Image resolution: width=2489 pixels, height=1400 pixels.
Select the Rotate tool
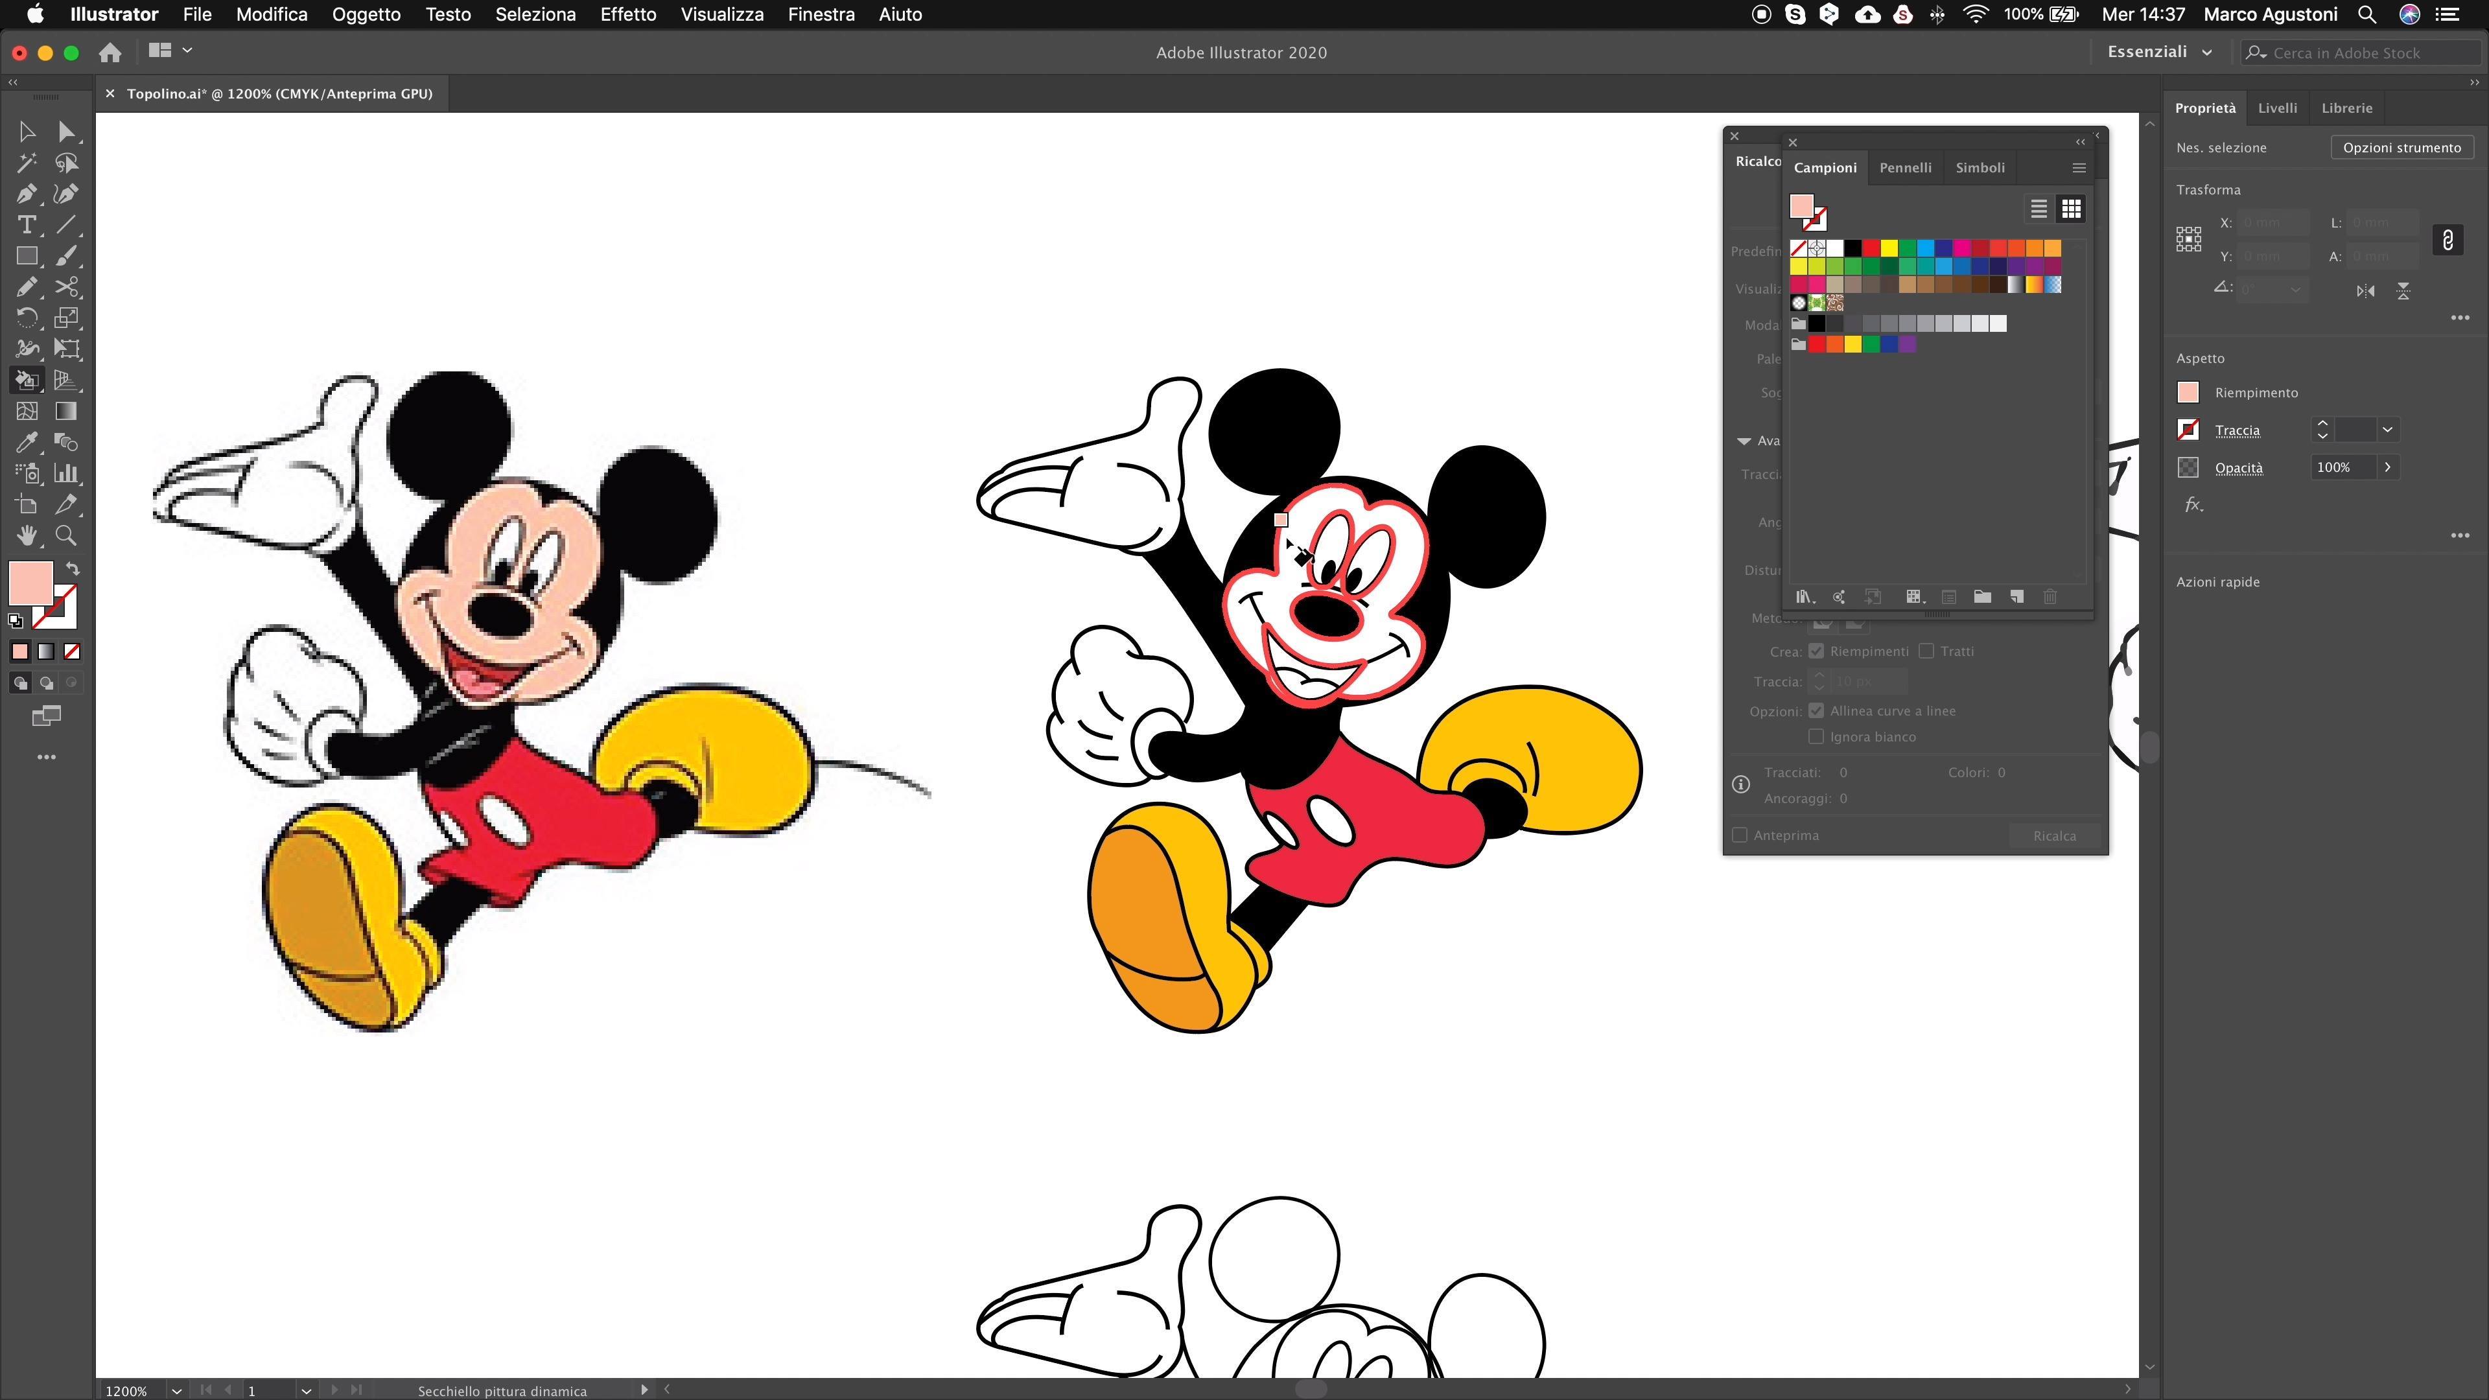[27, 318]
